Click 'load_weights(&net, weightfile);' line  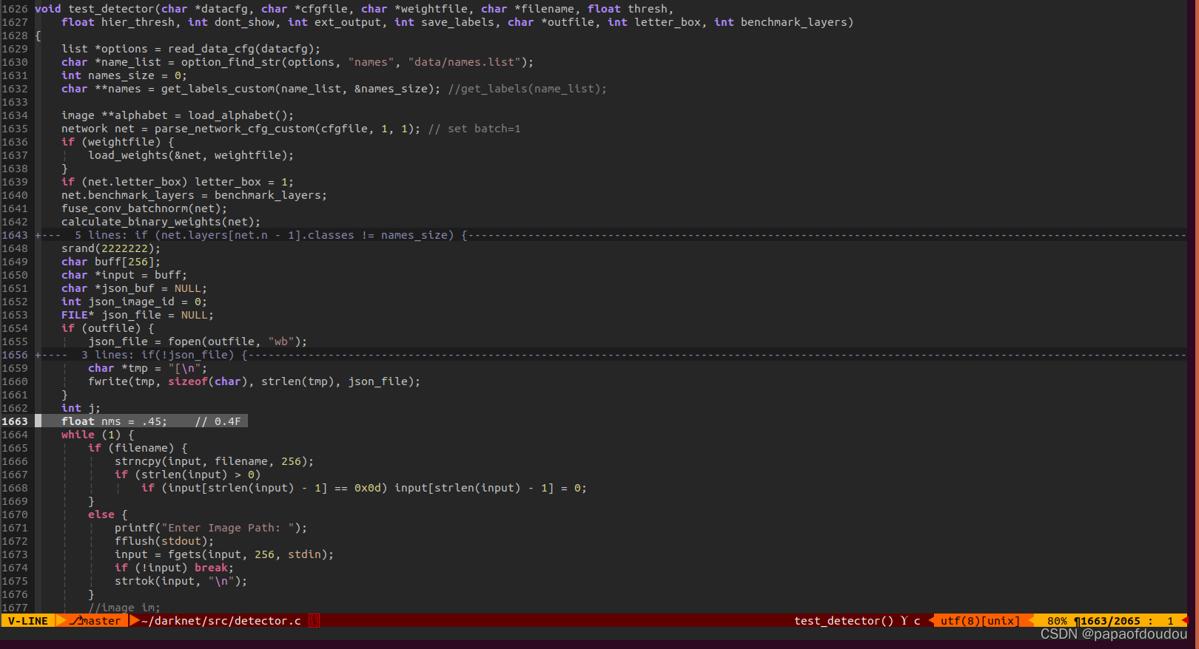coord(191,155)
